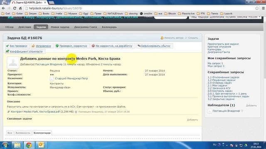Open the Bitcoin bookmarks folder
This screenshot has height=149, width=266.
tap(170, 14)
